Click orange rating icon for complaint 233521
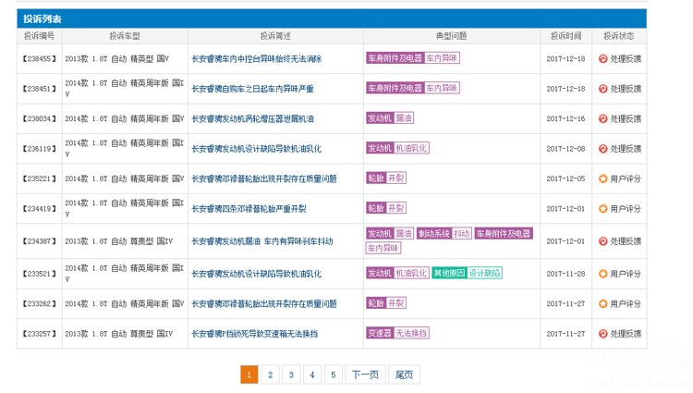This screenshot has height=393, width=693. 602,274
